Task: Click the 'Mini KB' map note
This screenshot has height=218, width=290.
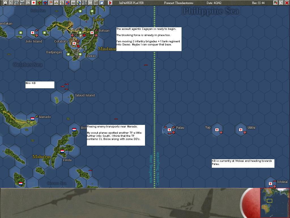Action: (40, 85)
